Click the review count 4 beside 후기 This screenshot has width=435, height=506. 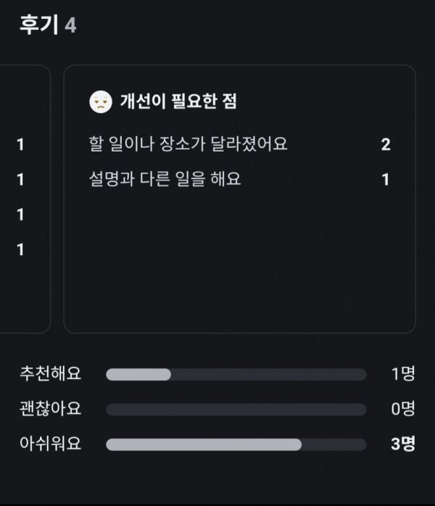(x=70, y=25)
